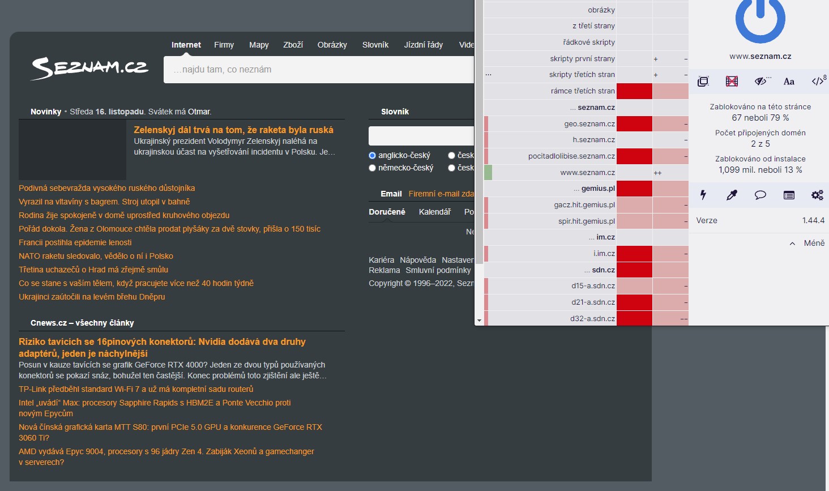Open the Ukrajinci zaútočili article link
Image resolution: width=829 pixels, height=491 pixels.
92,297
